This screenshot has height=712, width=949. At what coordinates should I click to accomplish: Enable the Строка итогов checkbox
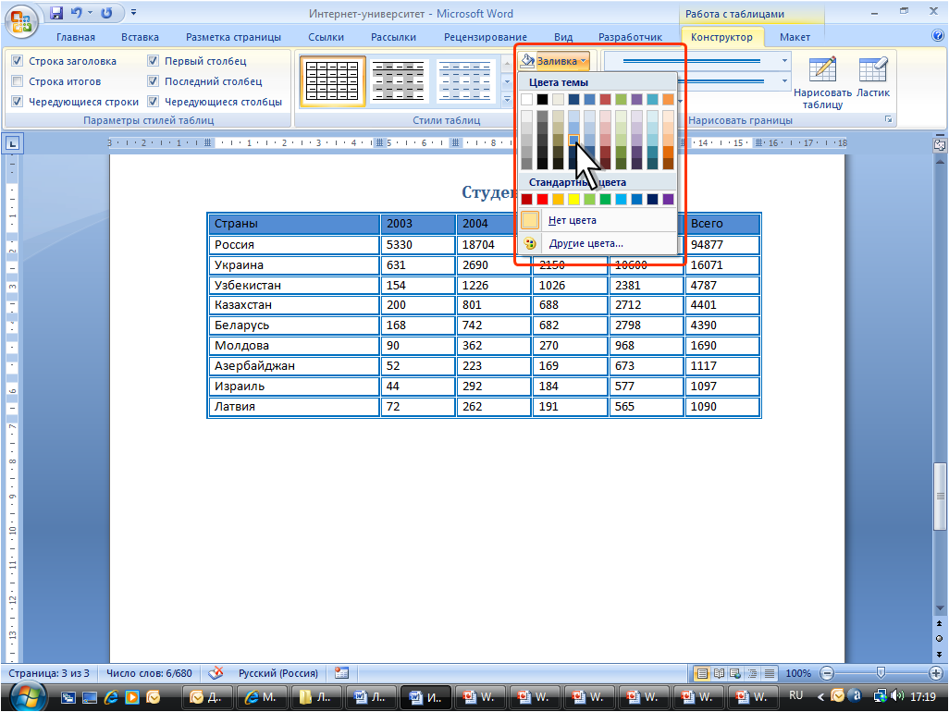click(17, 81)
